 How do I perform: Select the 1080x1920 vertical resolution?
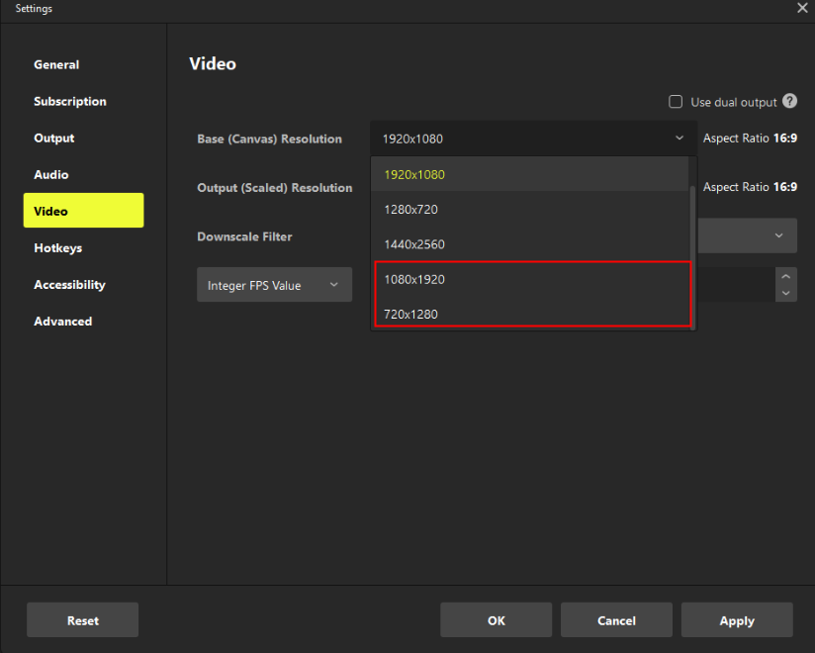[414, 279]
